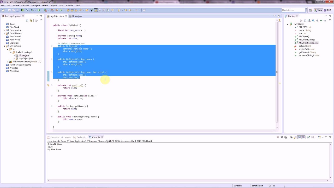This screenshot has height=188, width=334.
Task: Switch to the Driver.java editor tab
Action: 77,16
